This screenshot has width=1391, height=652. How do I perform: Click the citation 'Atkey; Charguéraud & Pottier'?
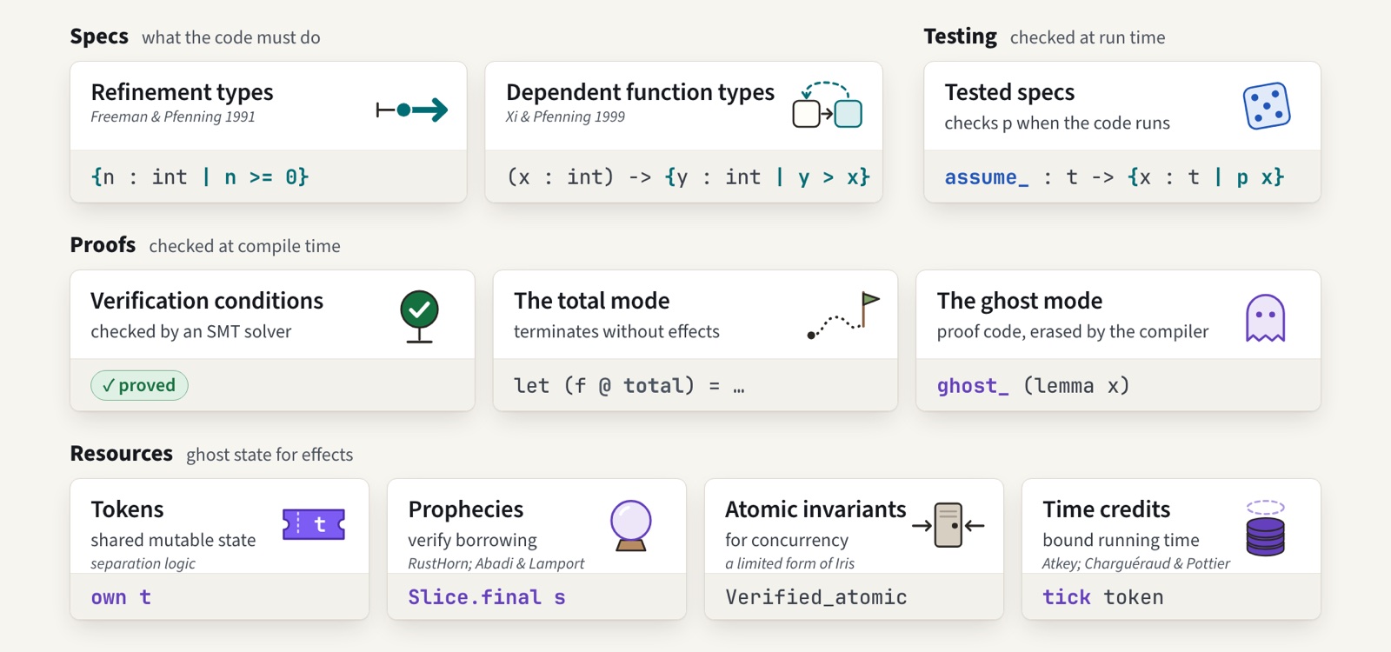tap(1136, 563)
